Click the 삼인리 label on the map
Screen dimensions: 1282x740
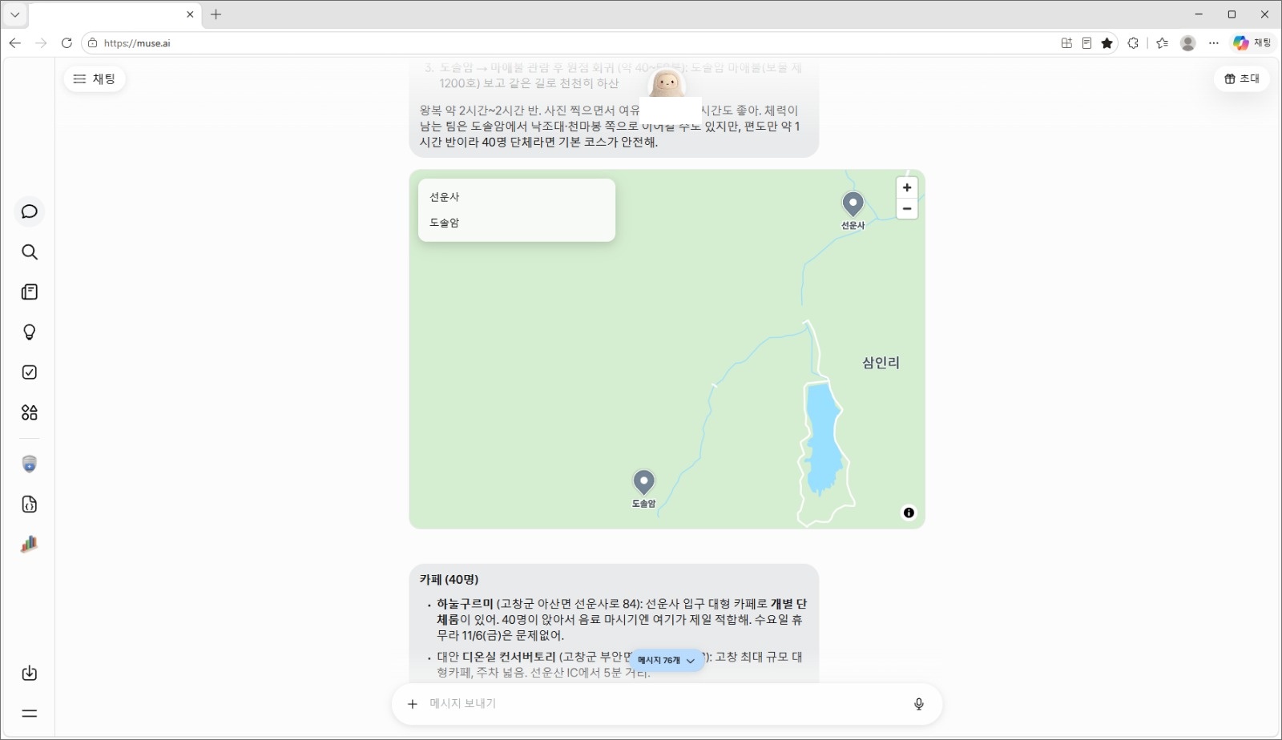pos(881,363)
